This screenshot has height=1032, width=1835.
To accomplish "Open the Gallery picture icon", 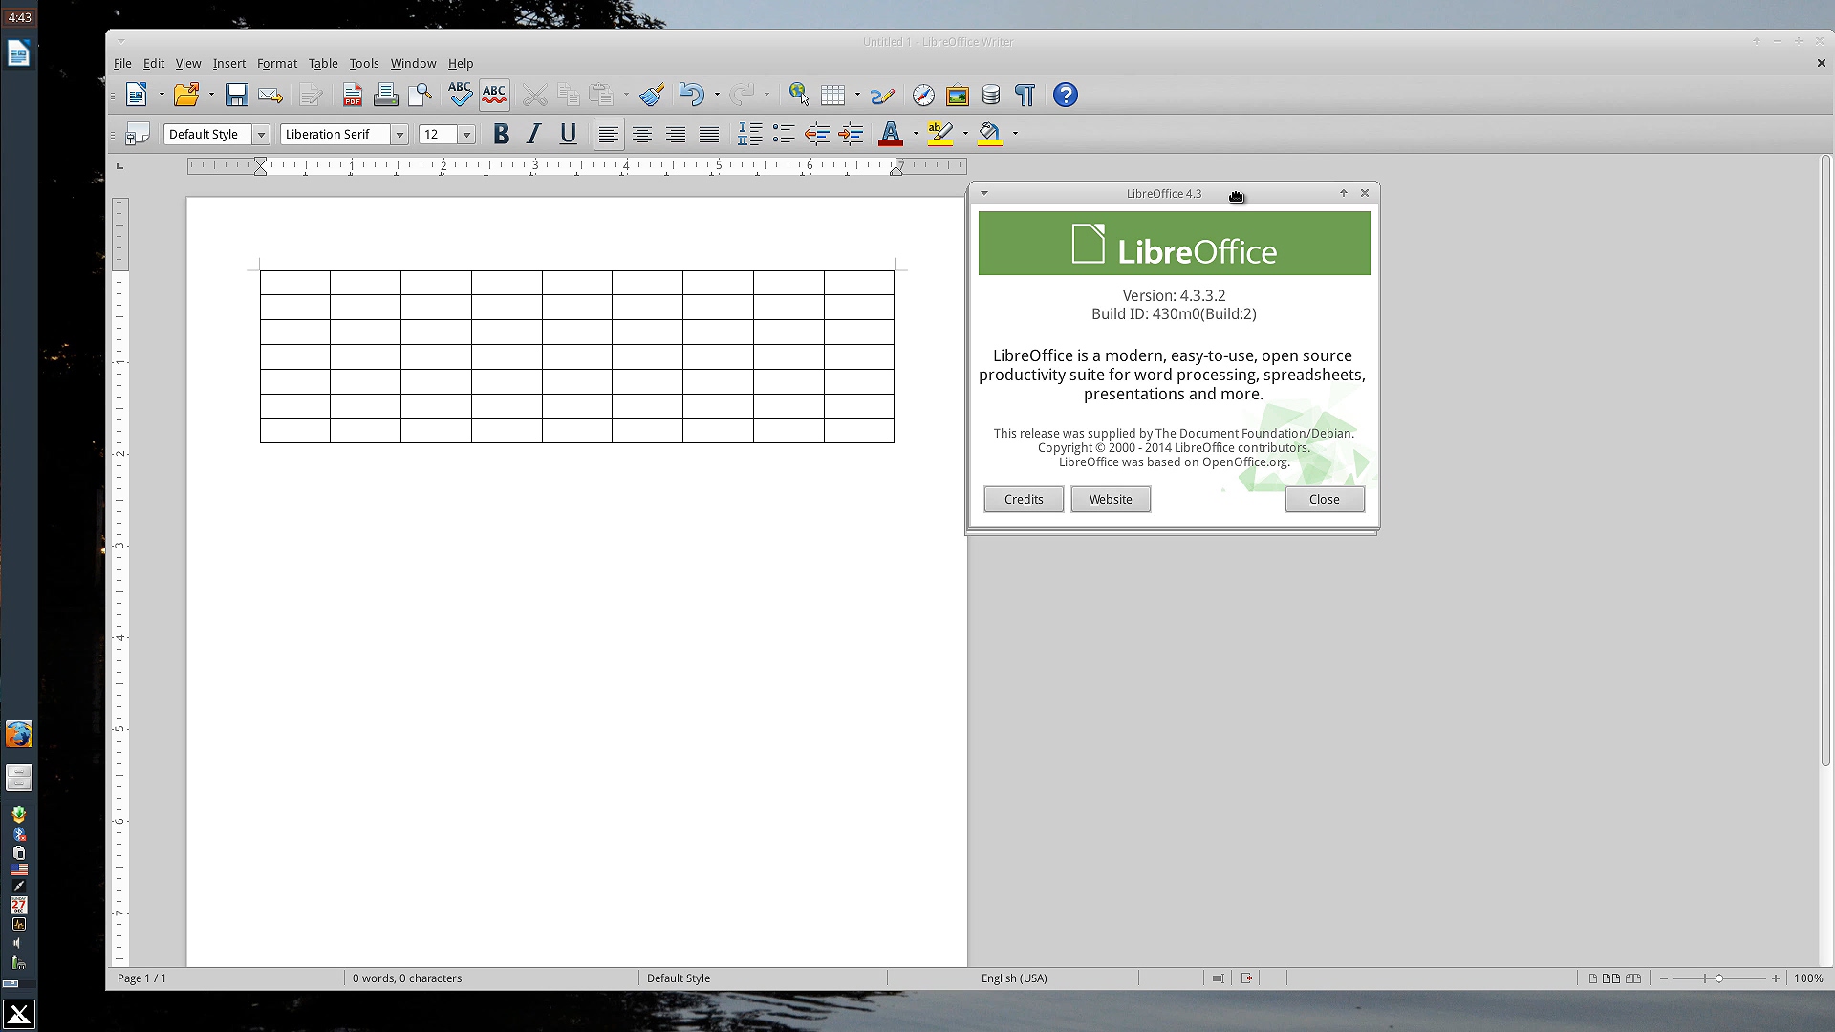I will (x=957, y=95).
